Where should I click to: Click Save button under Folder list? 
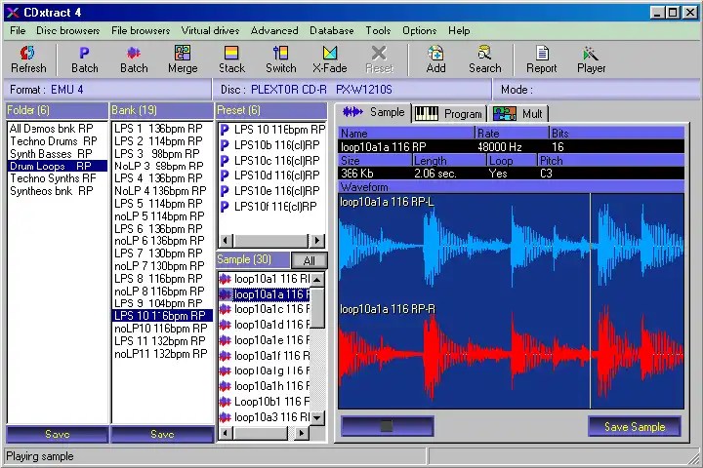tap(58, 434)
